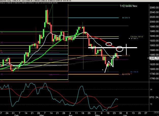
Task: Click the Feb month label on time axis
Action: 17,115
